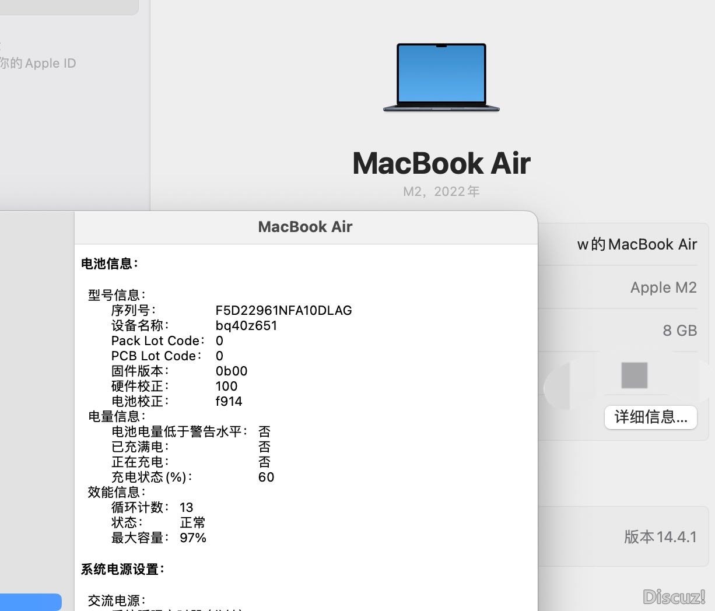Click the '序列号:' label
715x611 pixels.
pos(134,310)
